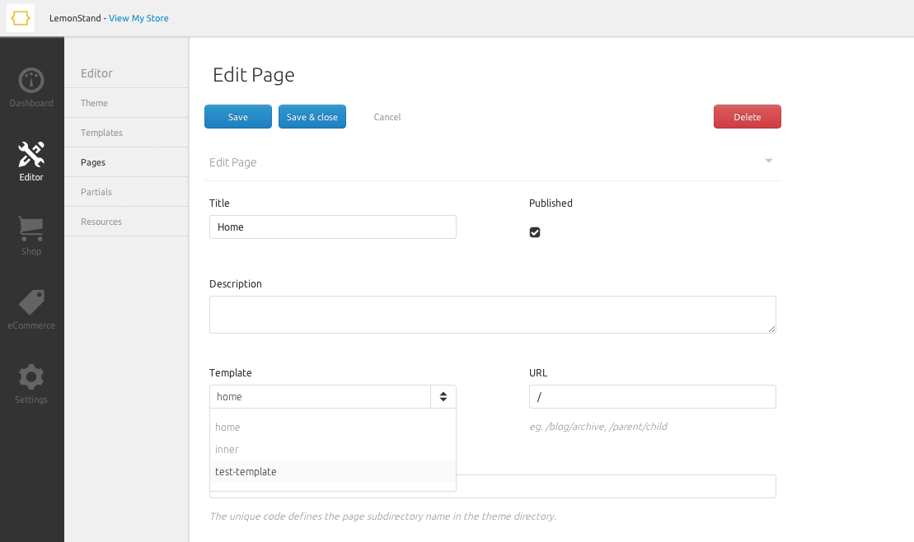Click the blue Save button
The height and width of the screenshot is (542, 914).
pos(237,117)
